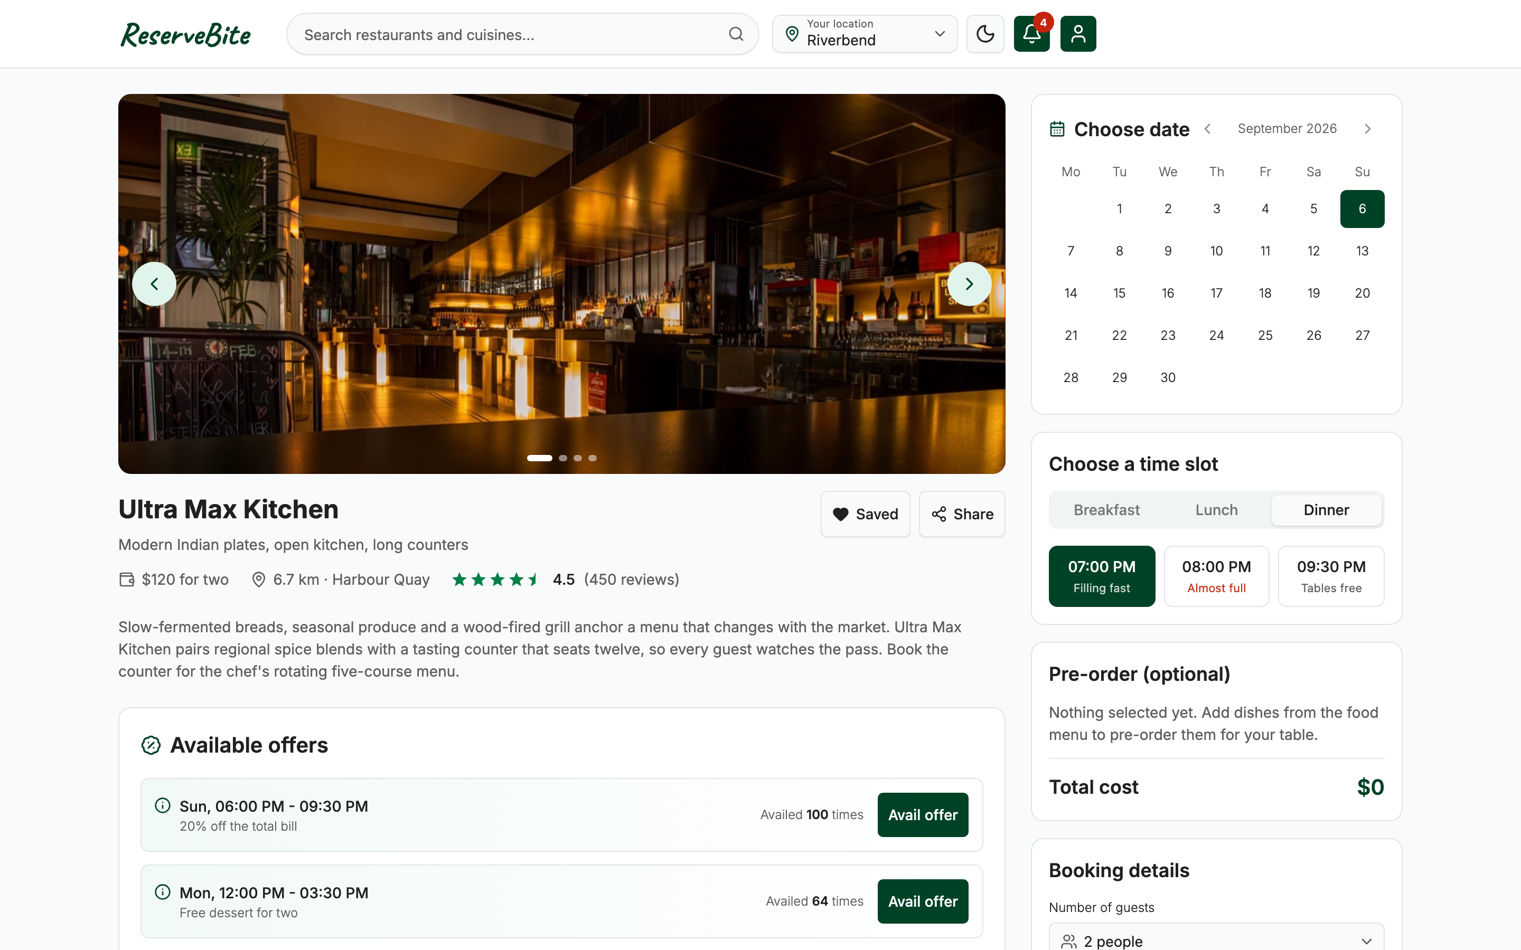Toggle dark mode with the moon icon
Screen dimensions: 1521x950
pos(985,34)
